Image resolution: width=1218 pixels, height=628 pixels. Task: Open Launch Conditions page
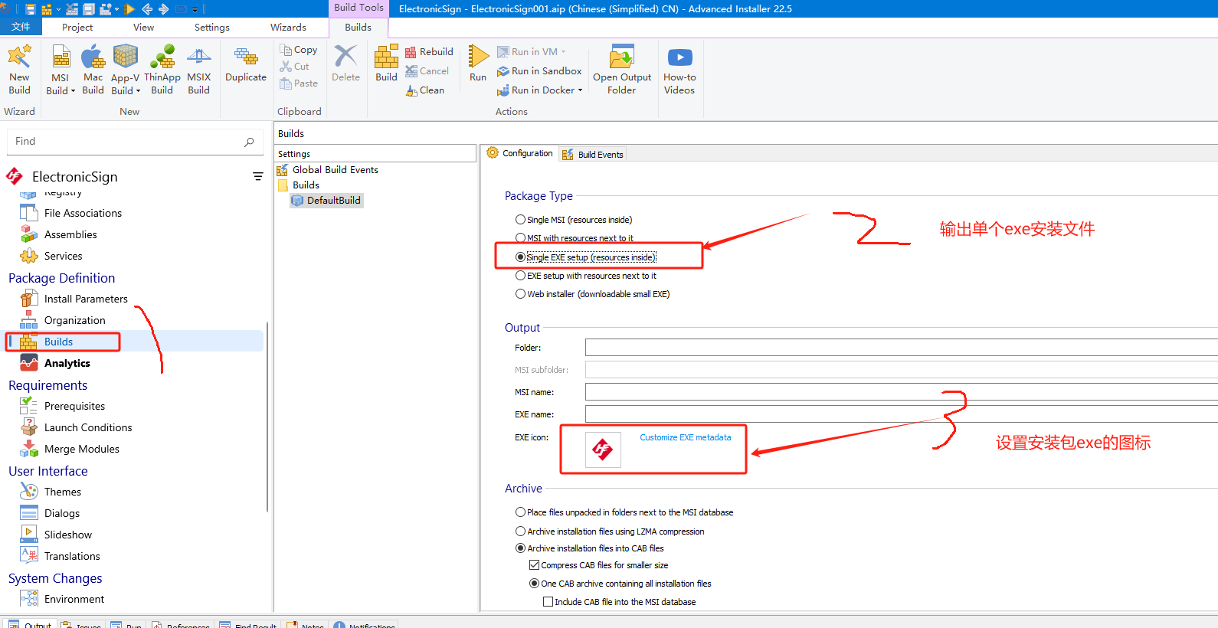pos(88,427)
